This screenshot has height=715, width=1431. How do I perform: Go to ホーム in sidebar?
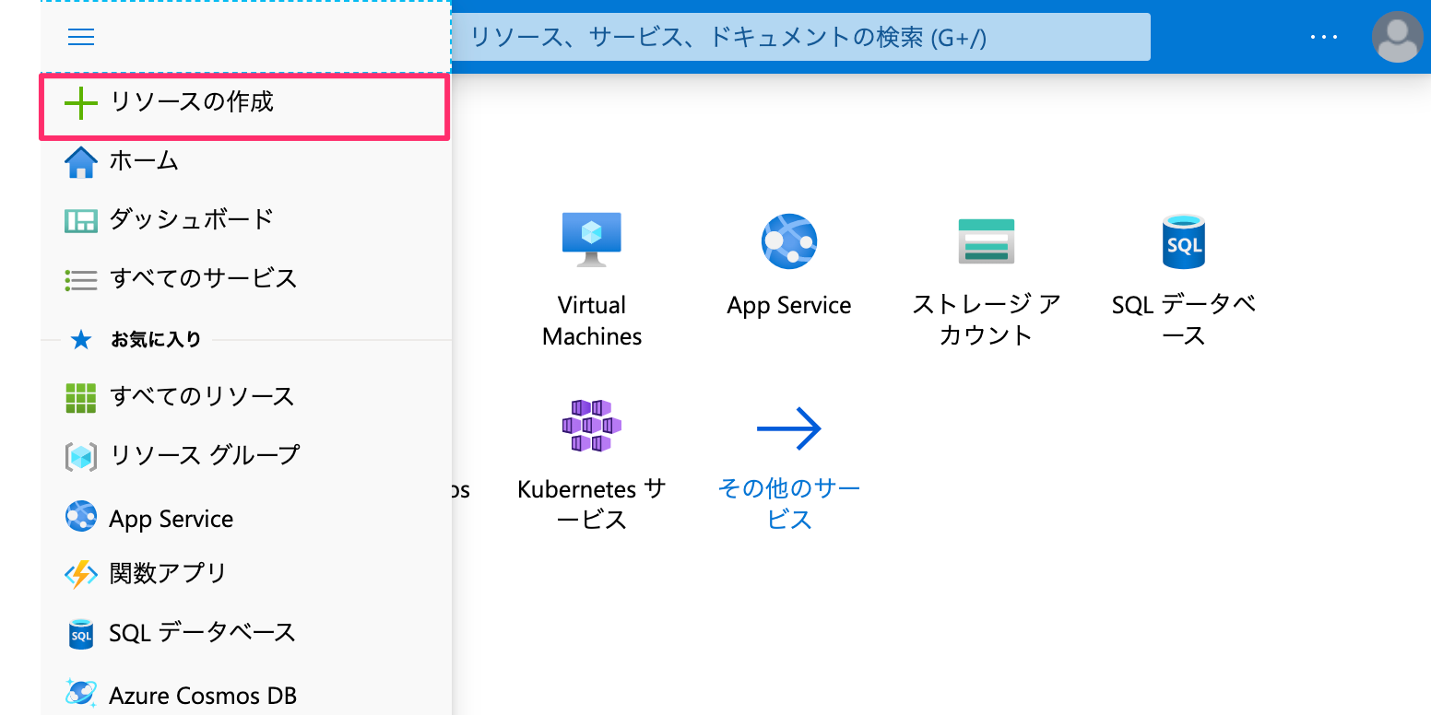(144, 161)
